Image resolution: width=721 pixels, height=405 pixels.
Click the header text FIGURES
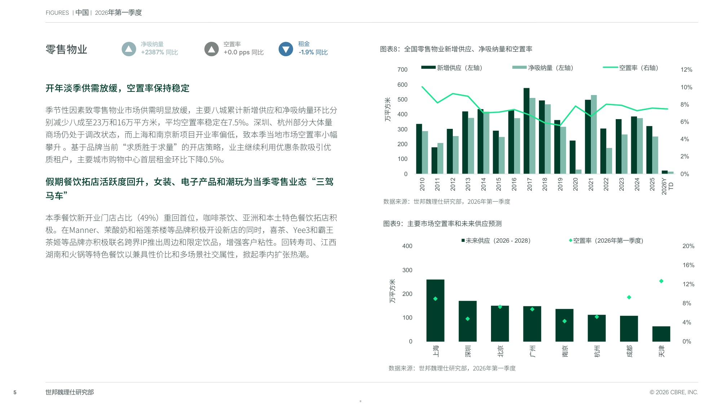[57, 13]
